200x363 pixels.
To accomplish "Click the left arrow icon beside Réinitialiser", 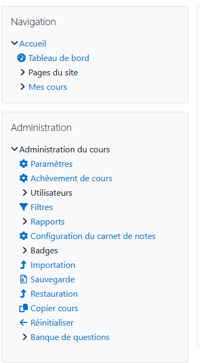I will coord(24,323).
